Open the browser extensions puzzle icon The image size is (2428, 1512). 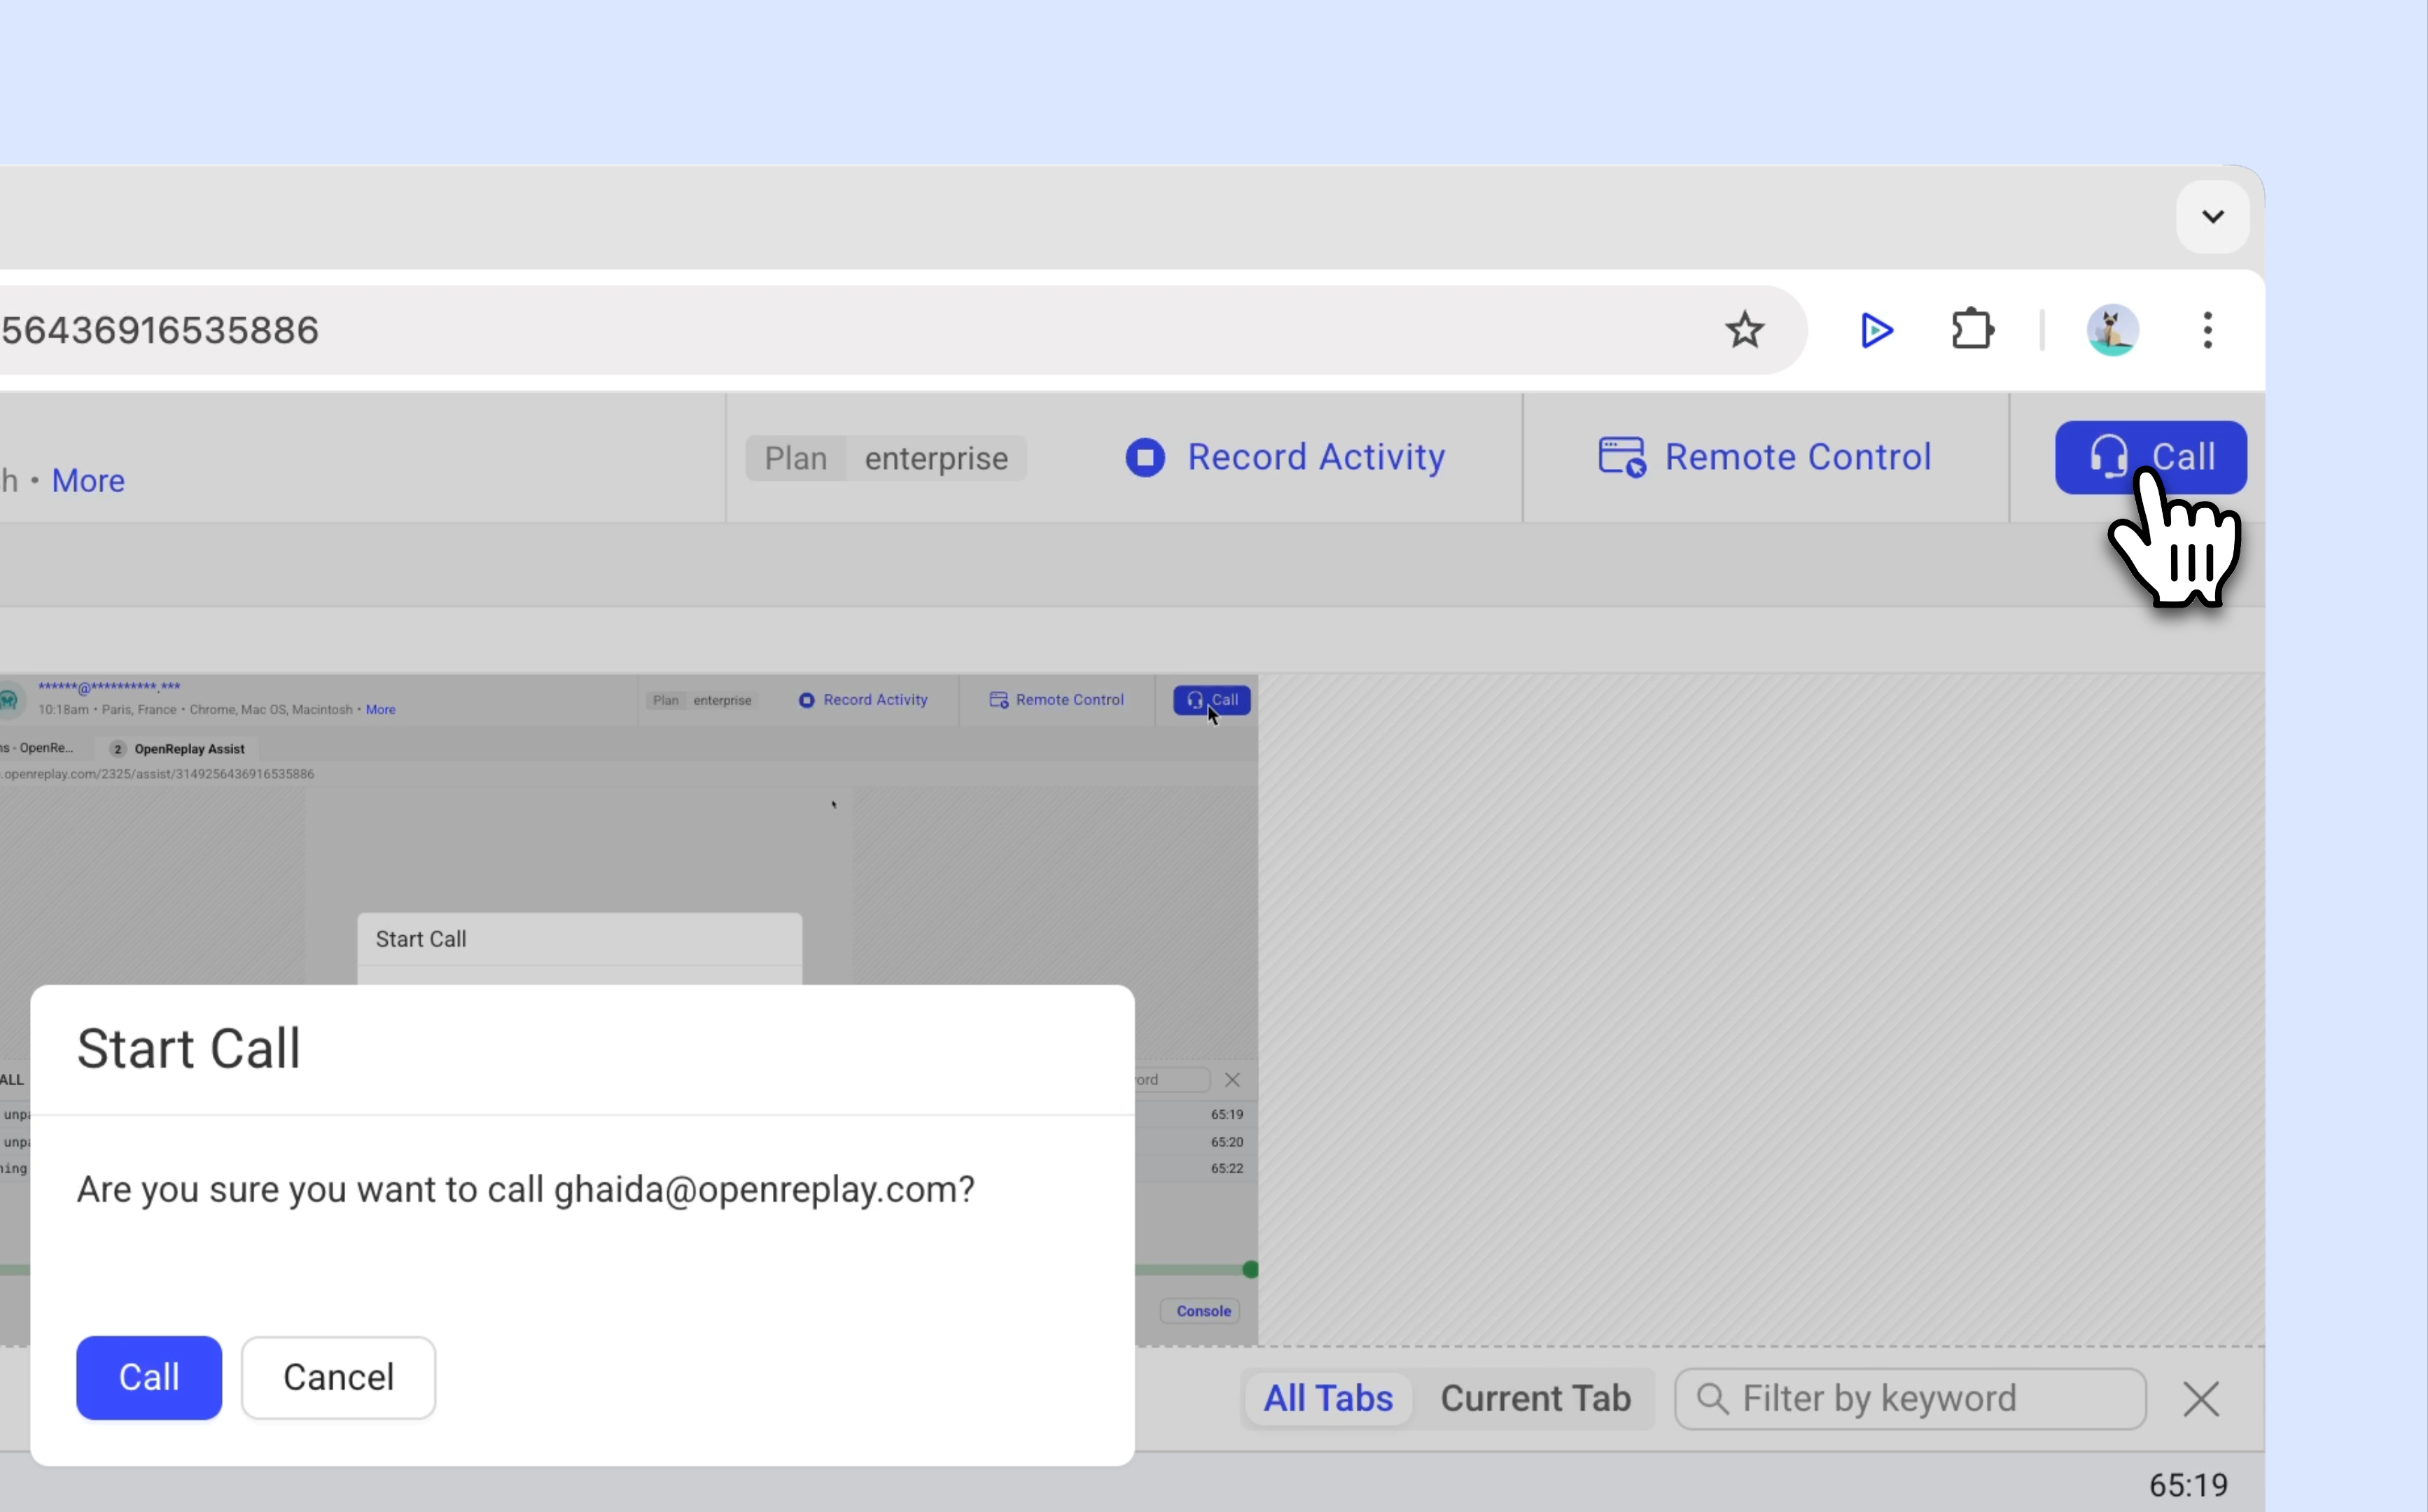tap(1973, 330)
